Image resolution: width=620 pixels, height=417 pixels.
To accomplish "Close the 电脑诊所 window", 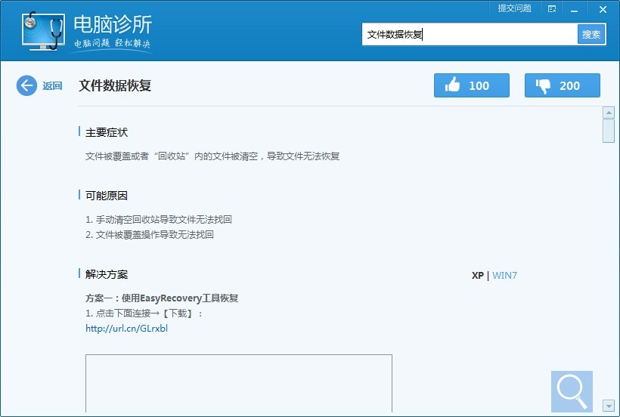I will [x=603, y=9].
